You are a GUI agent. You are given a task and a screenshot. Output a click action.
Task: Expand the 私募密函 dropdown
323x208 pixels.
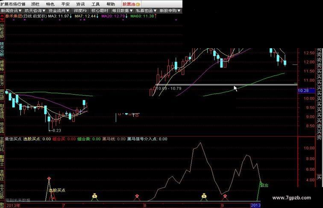[146, 11]
